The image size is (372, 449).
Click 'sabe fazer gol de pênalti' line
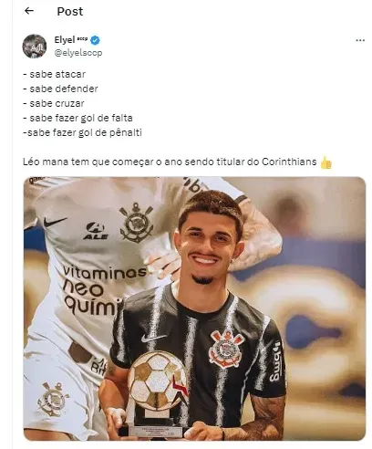82,132
